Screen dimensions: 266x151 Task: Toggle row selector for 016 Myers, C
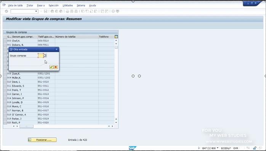5,106
